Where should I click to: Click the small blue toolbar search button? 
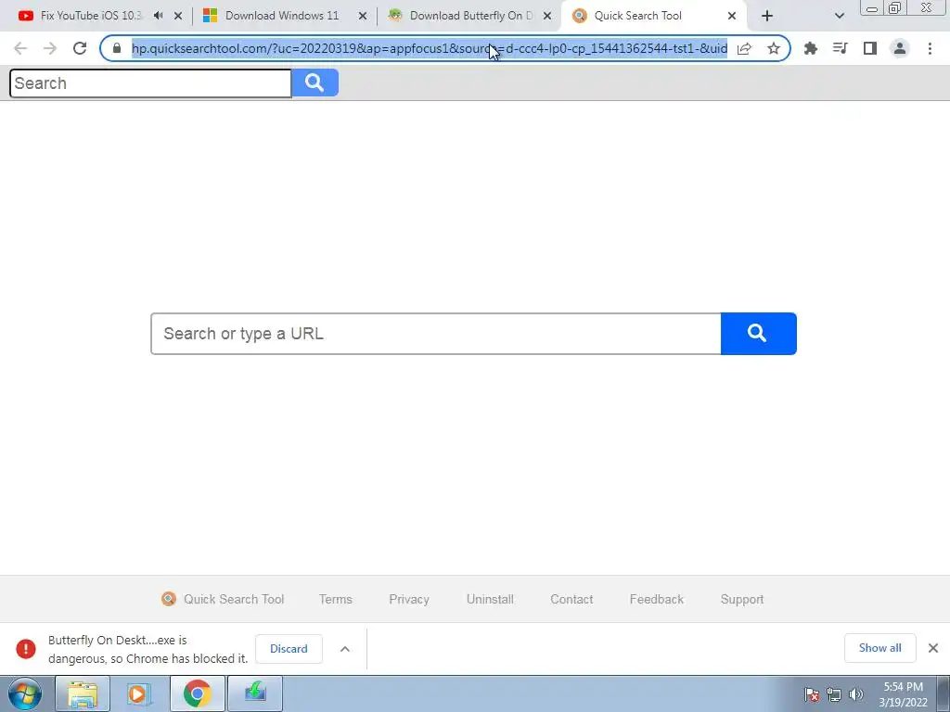tap(315, 83)
